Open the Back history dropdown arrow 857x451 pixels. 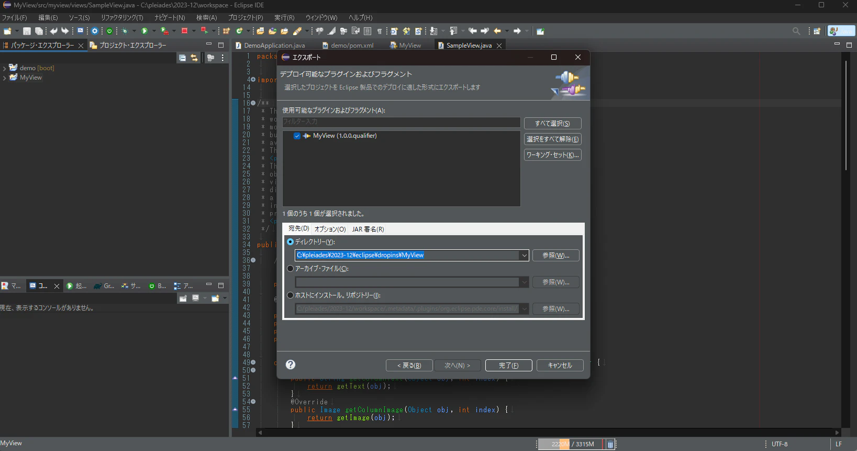click(x=507, y=31)
